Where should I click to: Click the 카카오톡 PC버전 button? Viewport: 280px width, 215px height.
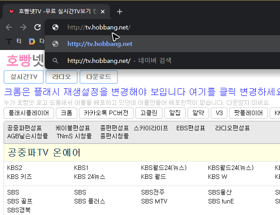pos(106,113)
